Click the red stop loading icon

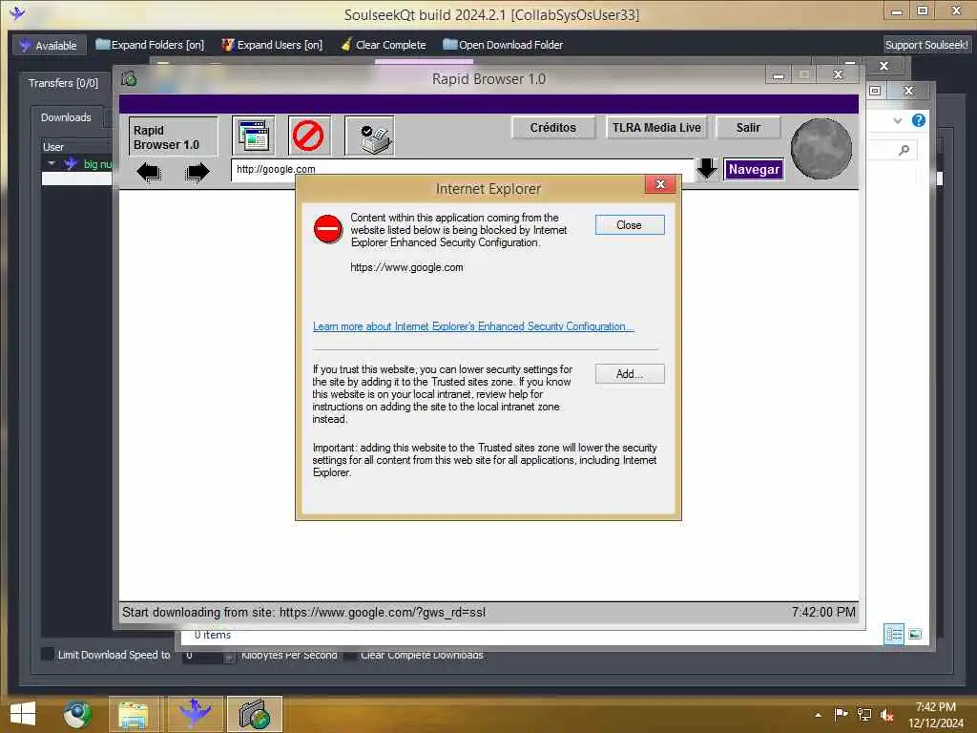click(308, 136)
